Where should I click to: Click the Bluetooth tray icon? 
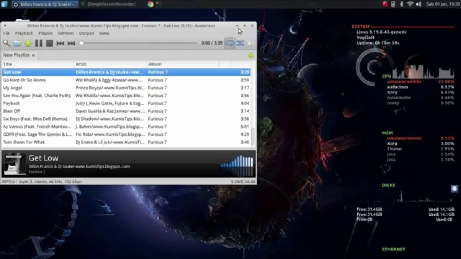point(402,4)
